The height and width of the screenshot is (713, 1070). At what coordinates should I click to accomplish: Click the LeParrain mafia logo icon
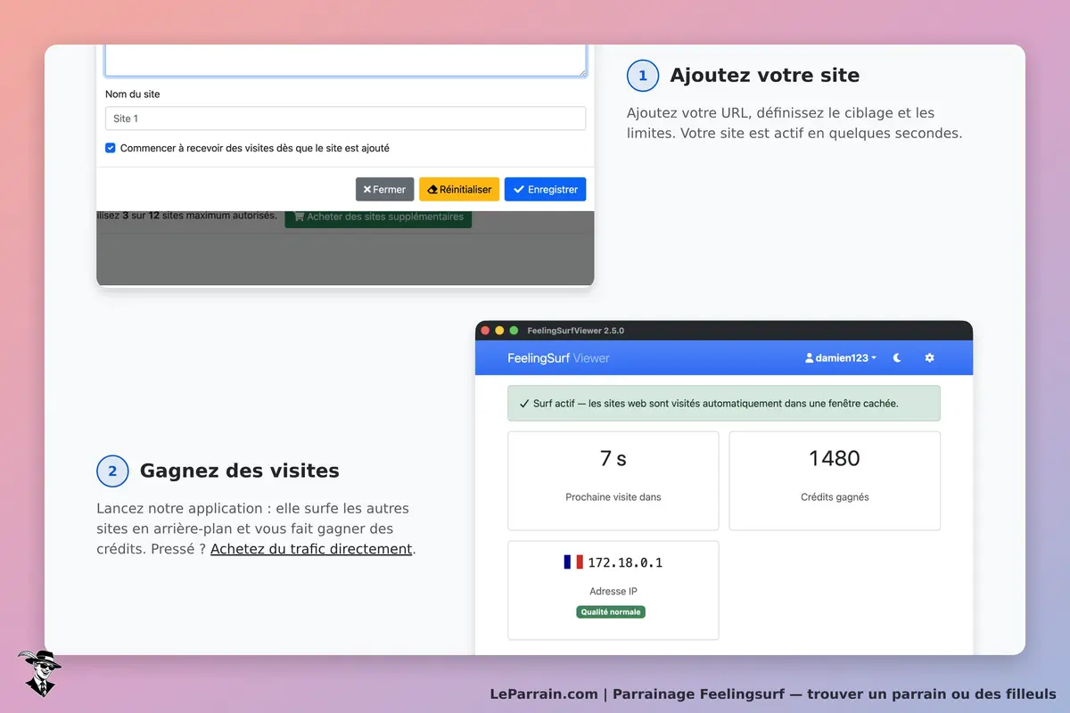point(39,673)
